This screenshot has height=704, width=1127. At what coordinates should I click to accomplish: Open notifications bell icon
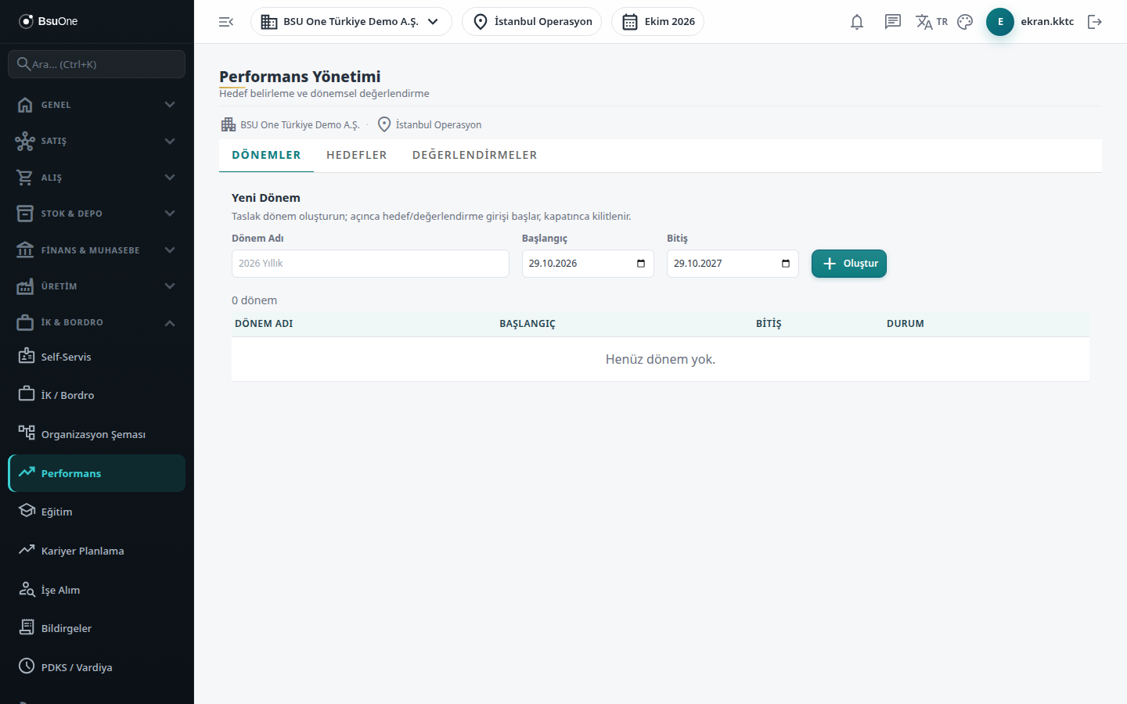pyautogui.click(x=857, y=22)
